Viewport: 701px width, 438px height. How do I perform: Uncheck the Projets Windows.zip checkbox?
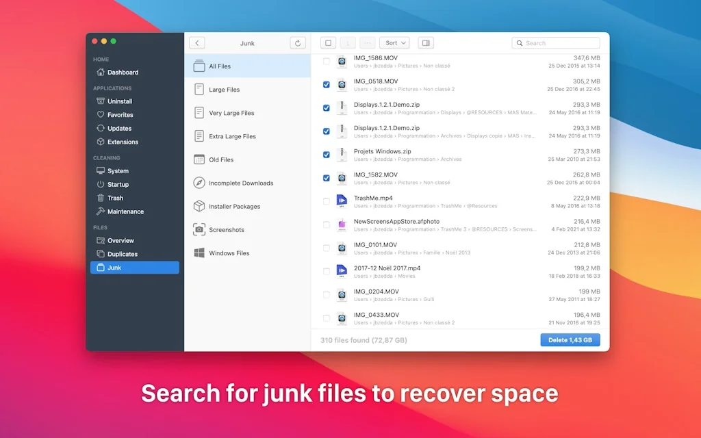coord(327,155)
